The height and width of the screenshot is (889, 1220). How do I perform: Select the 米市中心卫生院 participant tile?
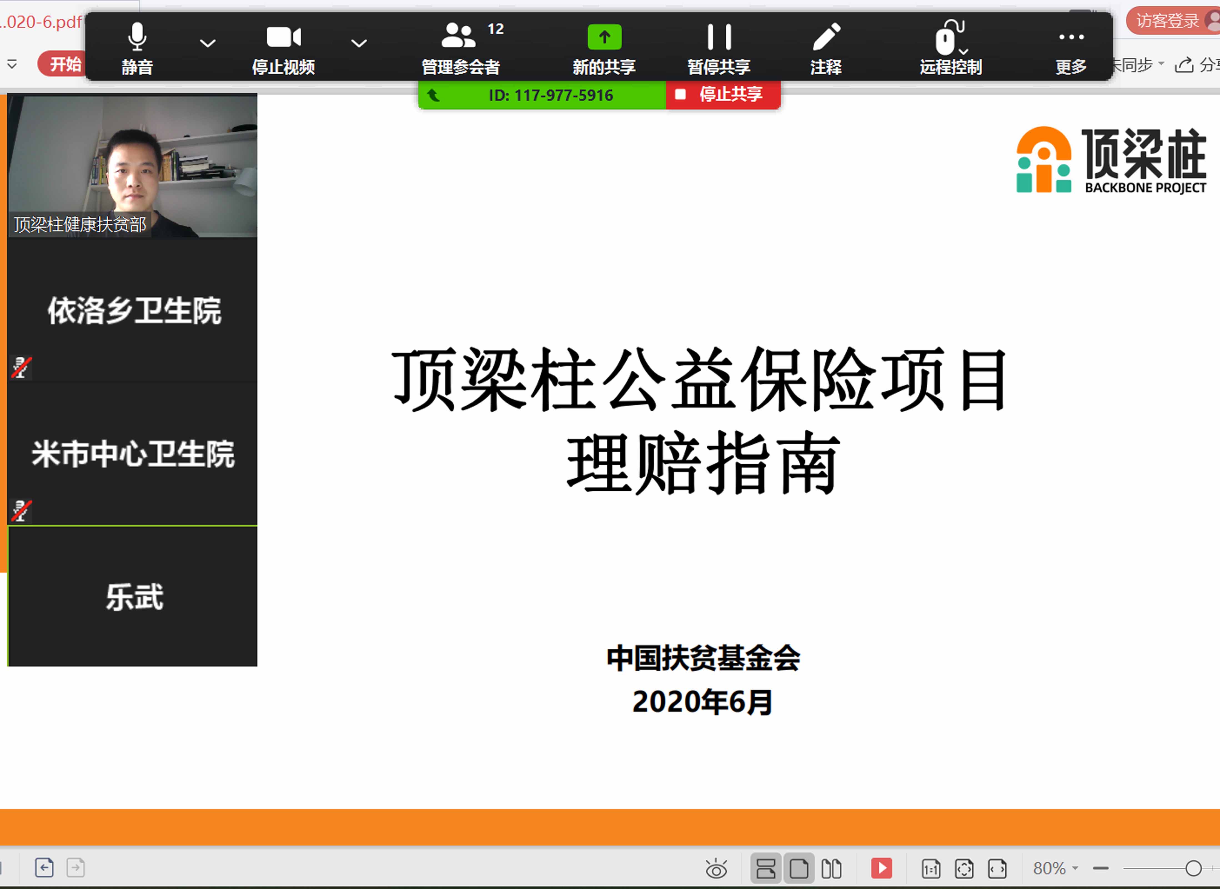(x=132, y=454)
